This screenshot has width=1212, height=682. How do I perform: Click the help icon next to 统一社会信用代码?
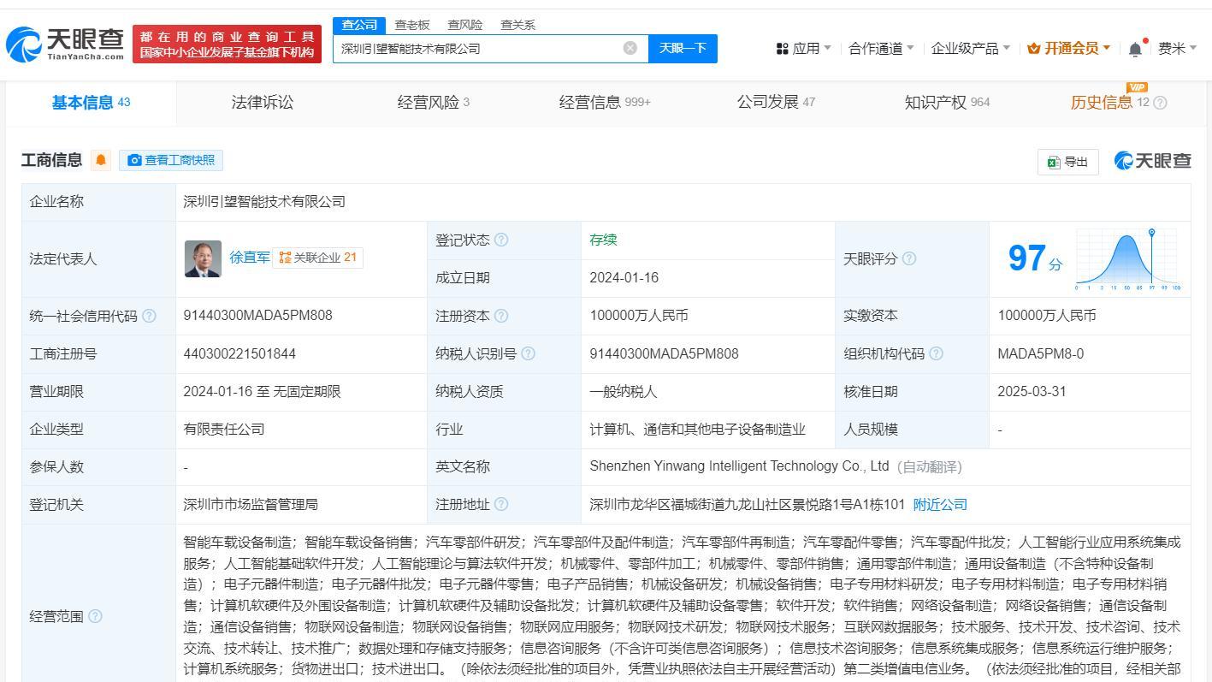[x=150, y=316]
